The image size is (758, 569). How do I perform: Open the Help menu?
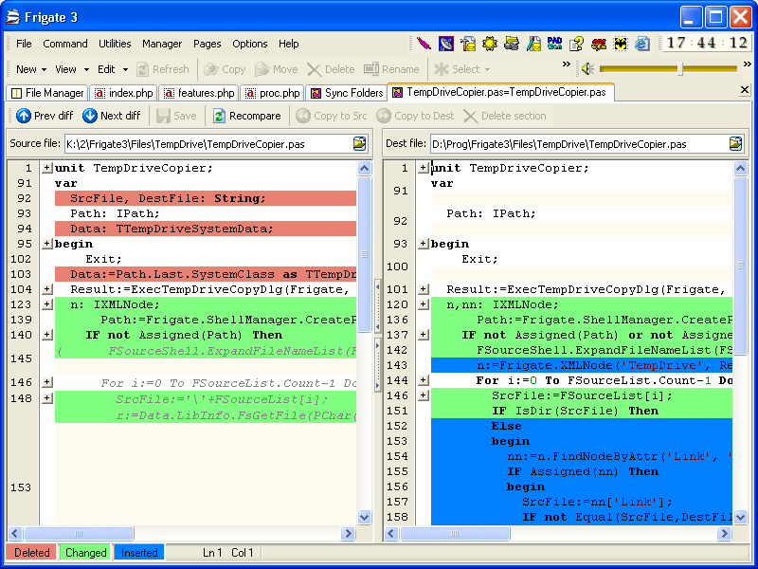[x=288, y=44]
